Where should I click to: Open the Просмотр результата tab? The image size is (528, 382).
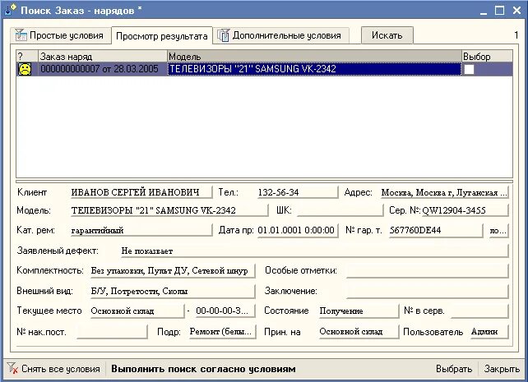162,35
